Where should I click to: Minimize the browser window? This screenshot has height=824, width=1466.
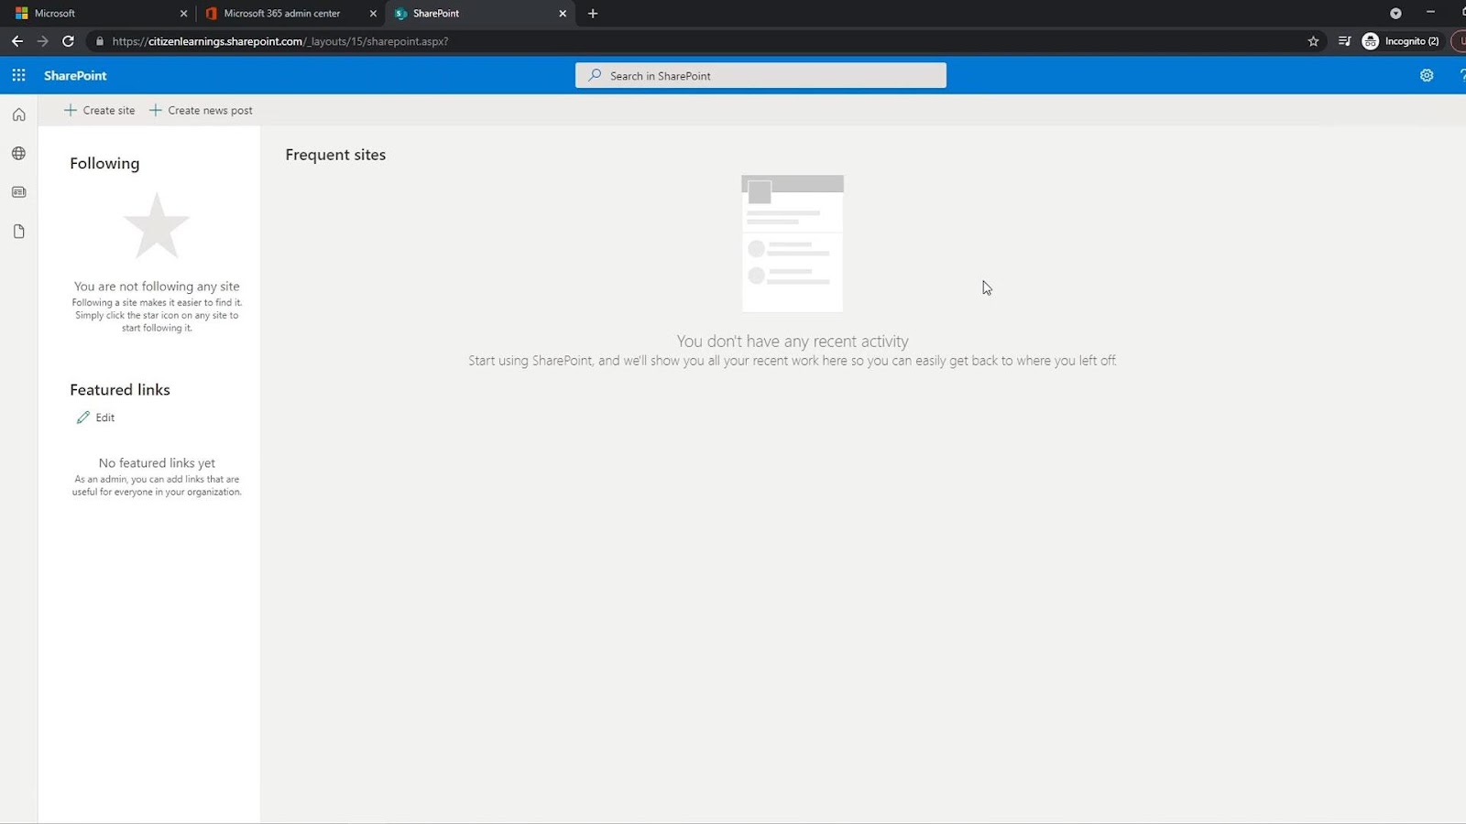pos(1430,13)
